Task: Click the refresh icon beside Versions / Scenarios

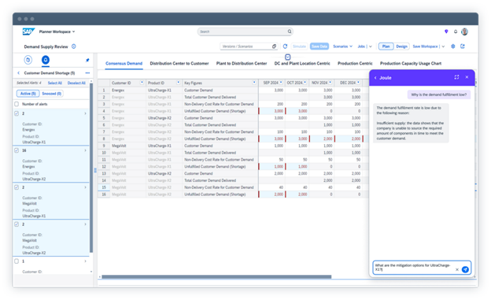Action: tap(285, 46)
